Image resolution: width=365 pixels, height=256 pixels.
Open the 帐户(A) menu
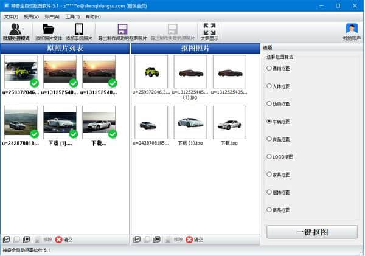(52, 16)
